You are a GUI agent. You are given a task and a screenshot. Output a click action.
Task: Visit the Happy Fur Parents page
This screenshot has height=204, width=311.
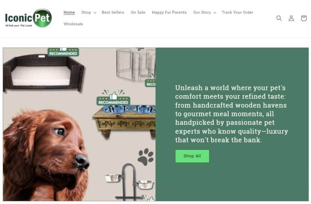tap(169, 12)
